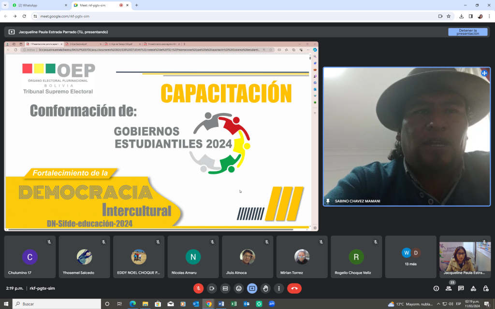Open meeting details info icon
This screenshot has width=495, height=309.
click(436, 288)
